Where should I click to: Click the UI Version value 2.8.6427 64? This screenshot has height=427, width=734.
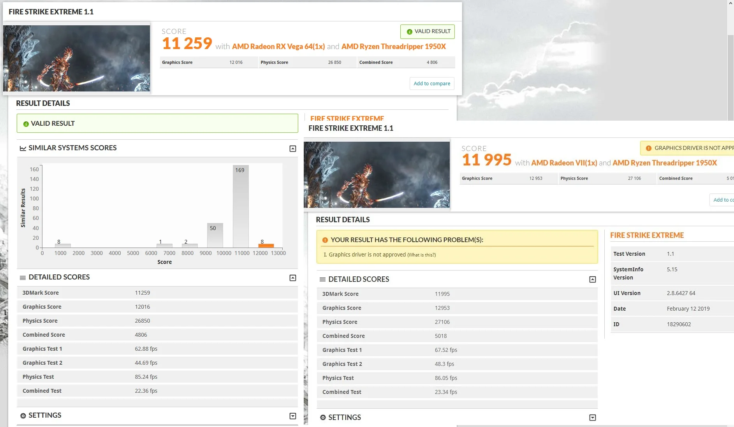681,293
